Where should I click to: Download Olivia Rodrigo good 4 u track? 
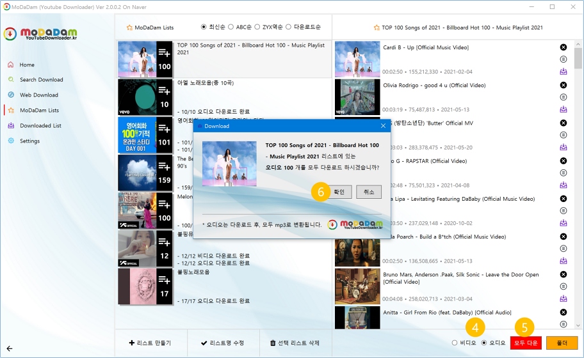564,109
